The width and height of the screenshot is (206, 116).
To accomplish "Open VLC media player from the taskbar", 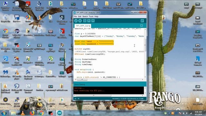I will pyautogui.click(x=23, y=113).
